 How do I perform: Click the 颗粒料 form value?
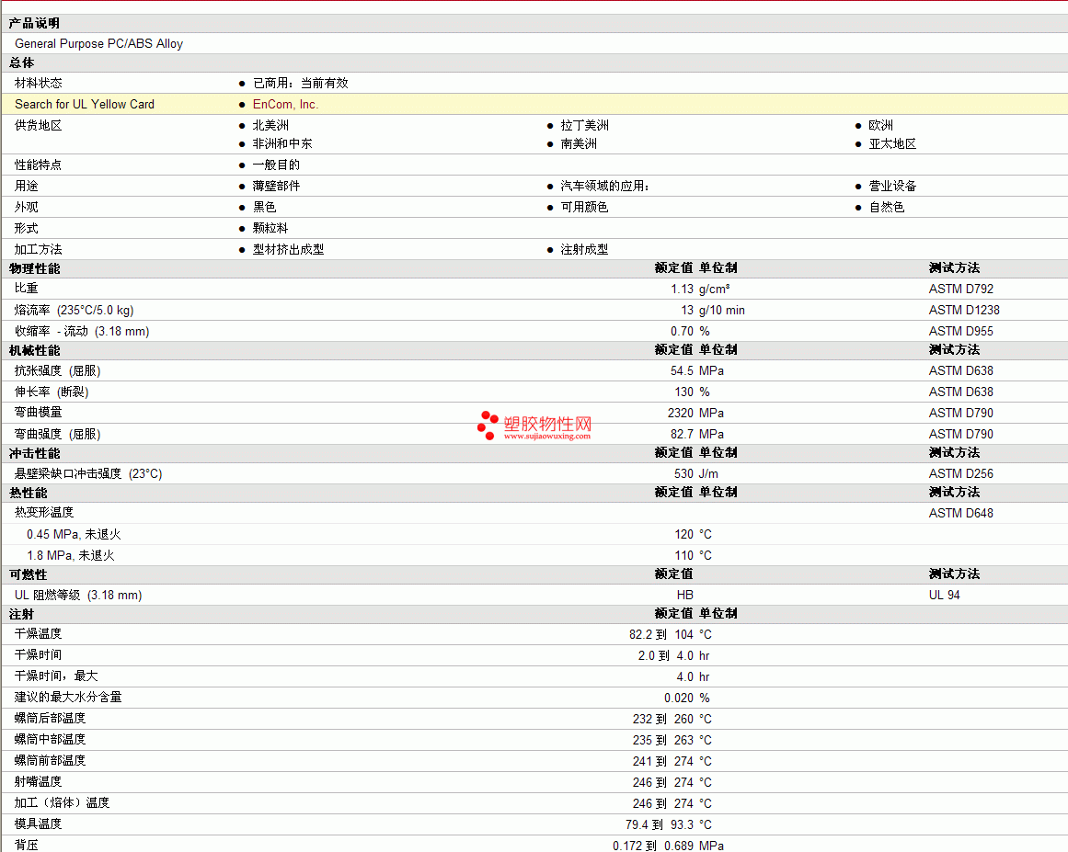click(270, 228)
